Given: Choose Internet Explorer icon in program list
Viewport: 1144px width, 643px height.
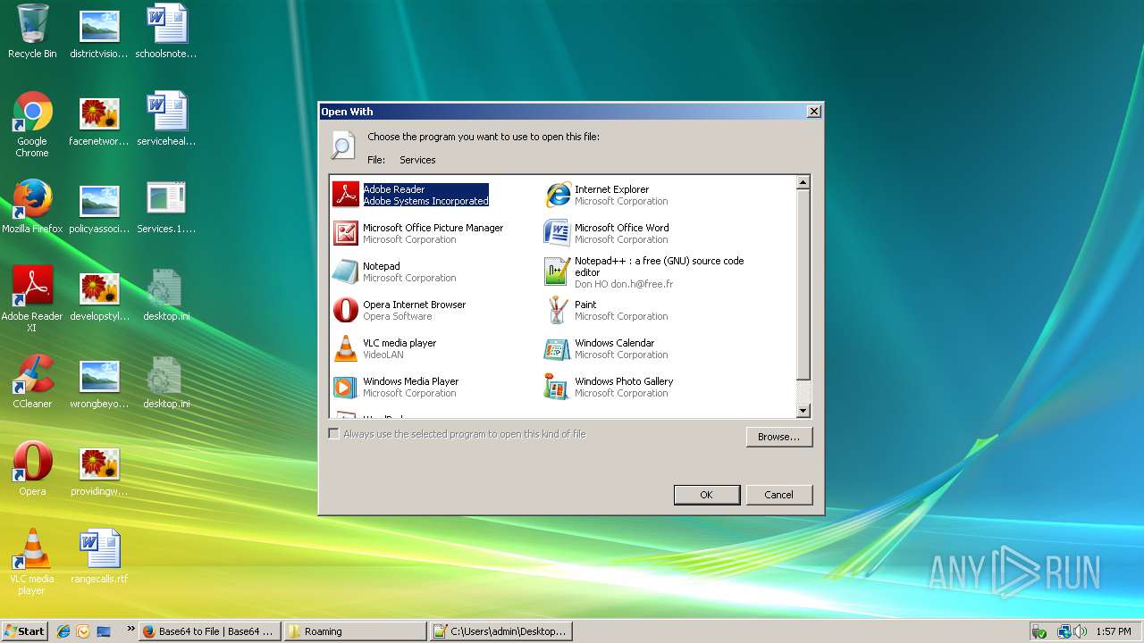Looking at the screenshot, I should pos(558,195).
